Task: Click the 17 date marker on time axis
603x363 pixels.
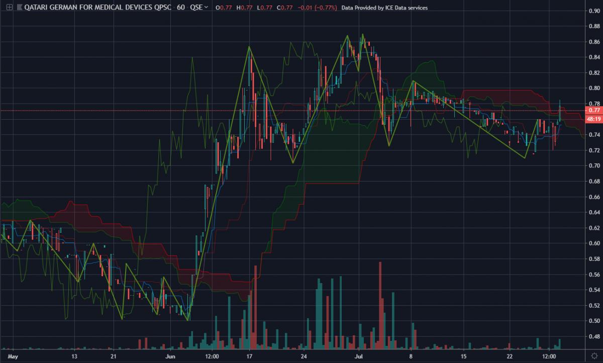Action: 249,357
